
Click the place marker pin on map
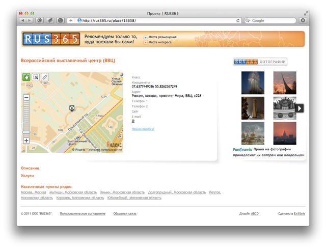[72, 108]
